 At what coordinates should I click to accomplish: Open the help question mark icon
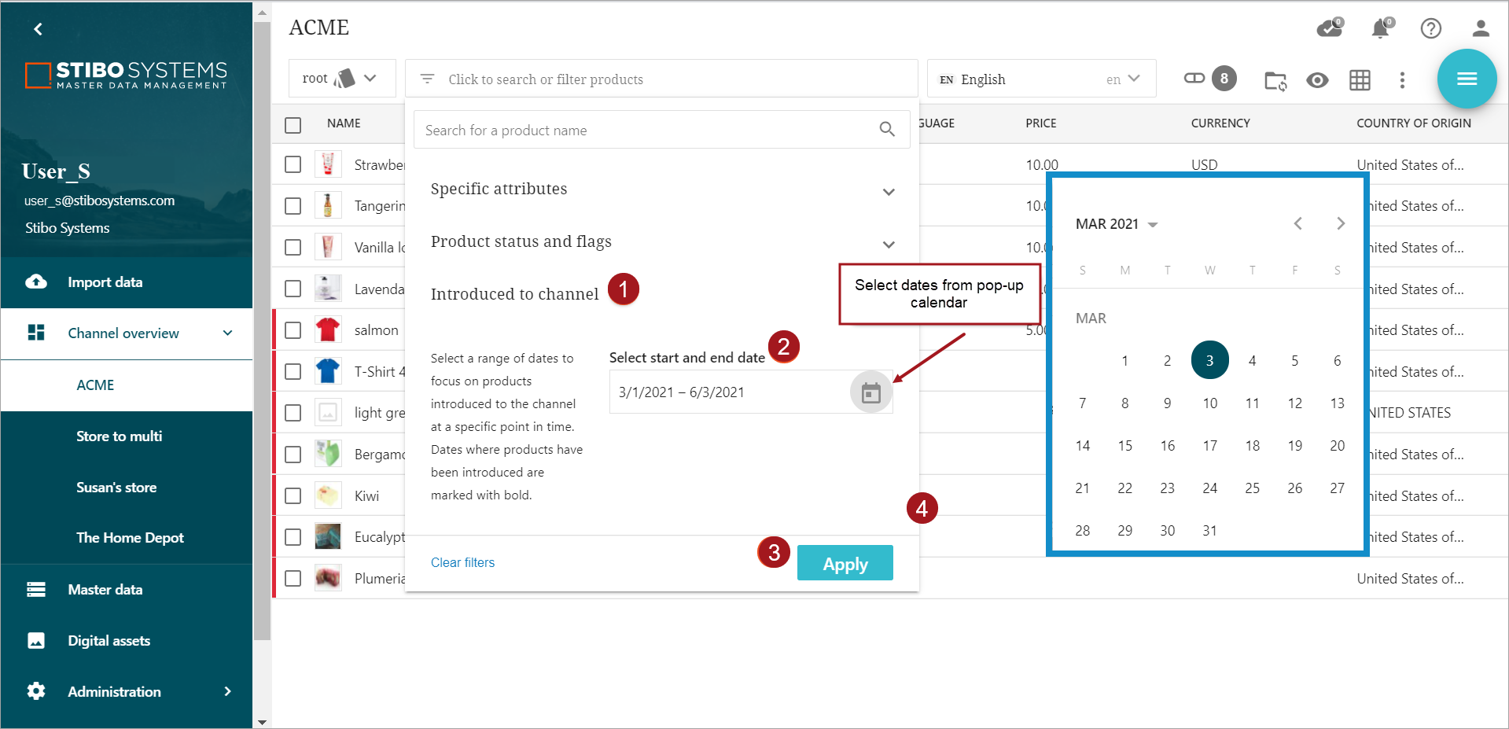tap(1430, 29)
